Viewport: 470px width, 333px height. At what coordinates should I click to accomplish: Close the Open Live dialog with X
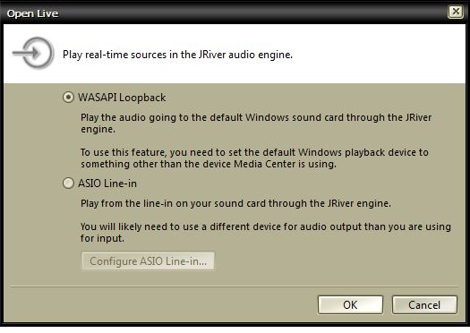[x=456, y=12]
